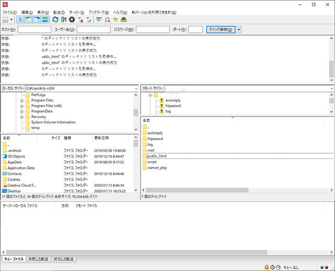The image size is (335, 271).
Task: Switch to the キュー ファイル tab
Action: coord(14,259)
